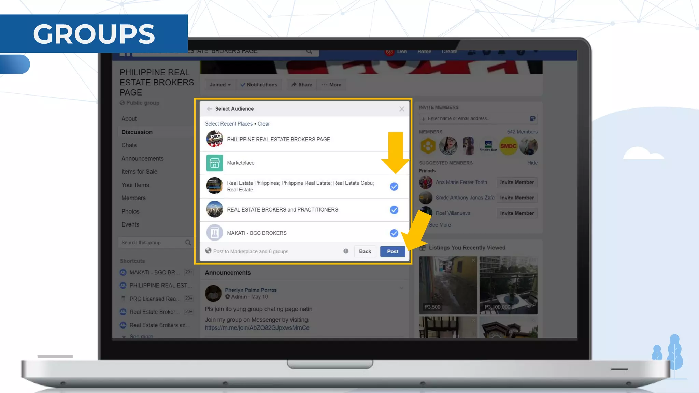
Task: Uncheck the Real Estate Philippines group
Action: (x=394, y=186)
